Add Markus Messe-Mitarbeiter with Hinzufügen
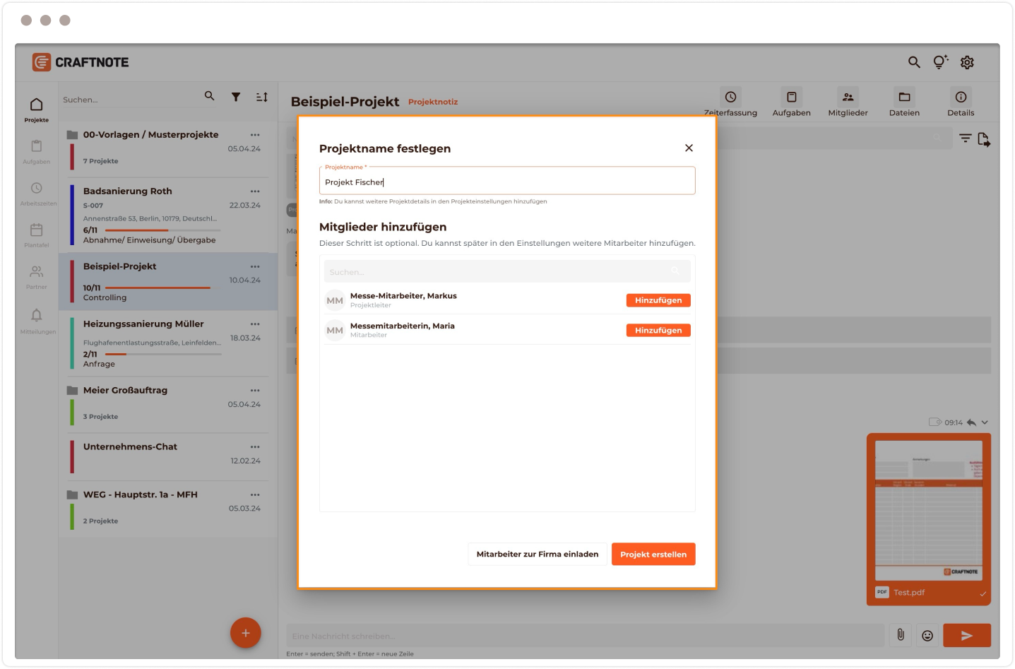The width and height of the screenshot is (1015, 669). tap(658, 300)
